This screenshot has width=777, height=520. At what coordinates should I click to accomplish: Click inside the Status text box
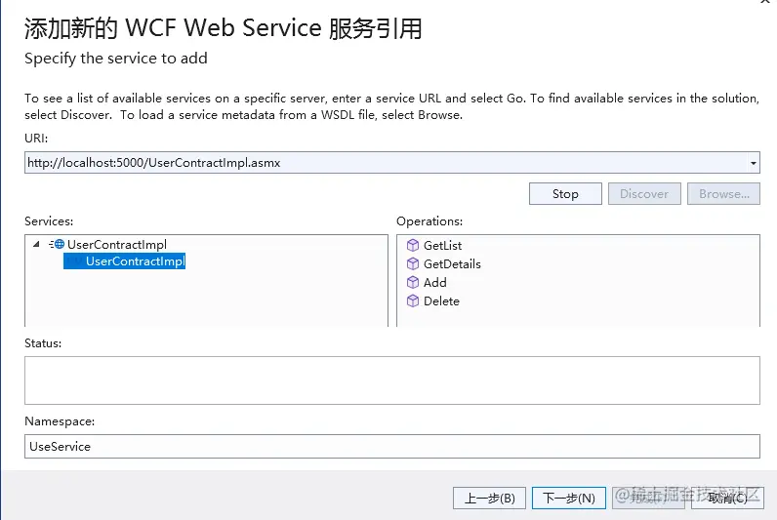point(392,380)
